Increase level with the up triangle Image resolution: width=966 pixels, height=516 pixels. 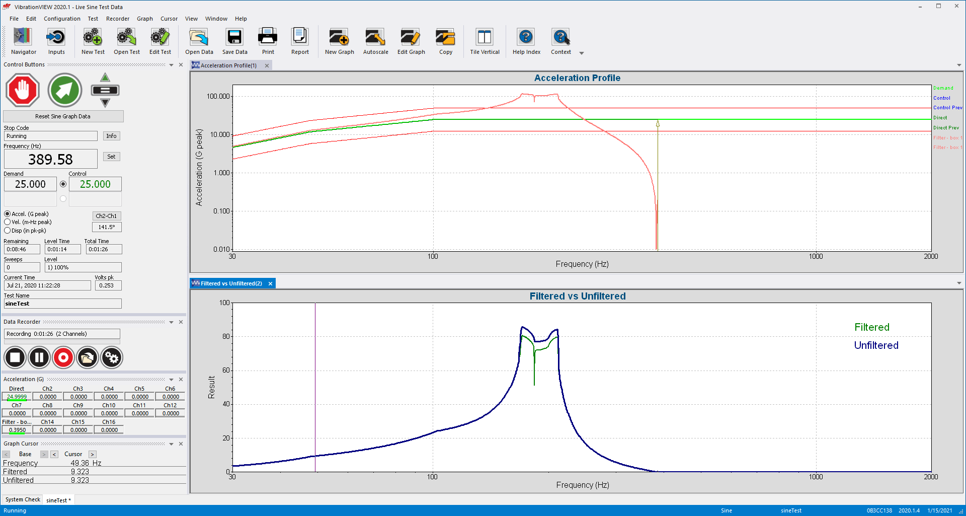click(105, 78)
